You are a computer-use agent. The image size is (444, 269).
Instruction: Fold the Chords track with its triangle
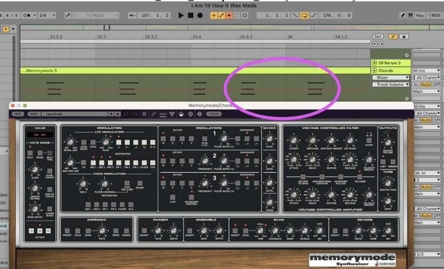point(374,71)
